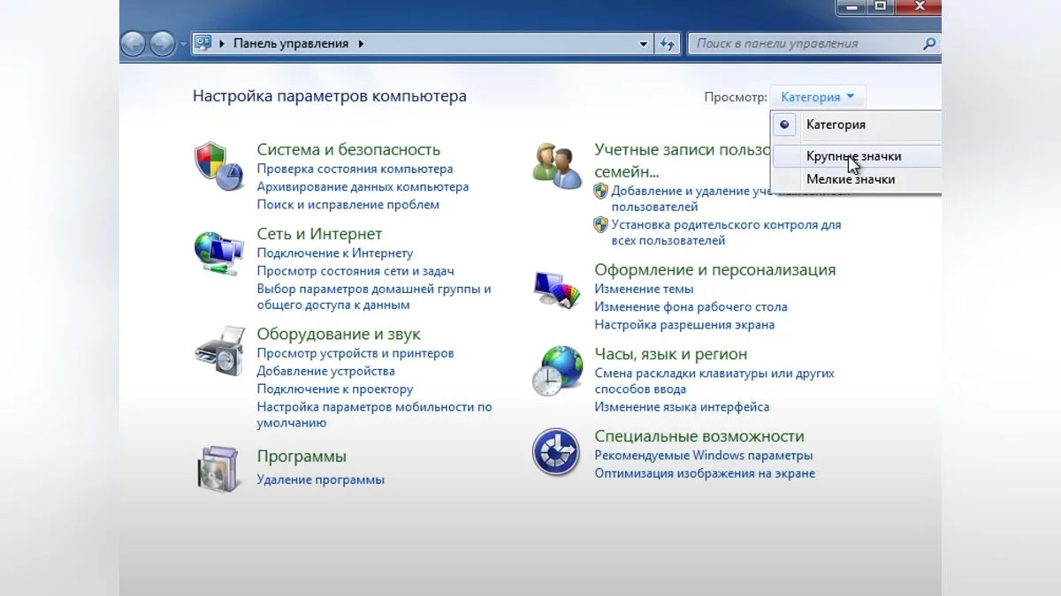Click the Programs disc box icon

point(218,468)
